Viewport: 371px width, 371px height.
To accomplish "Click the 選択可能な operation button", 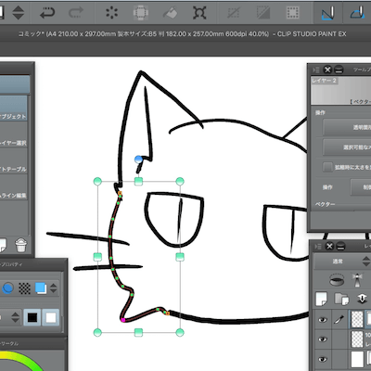I will tap(347, 147).
